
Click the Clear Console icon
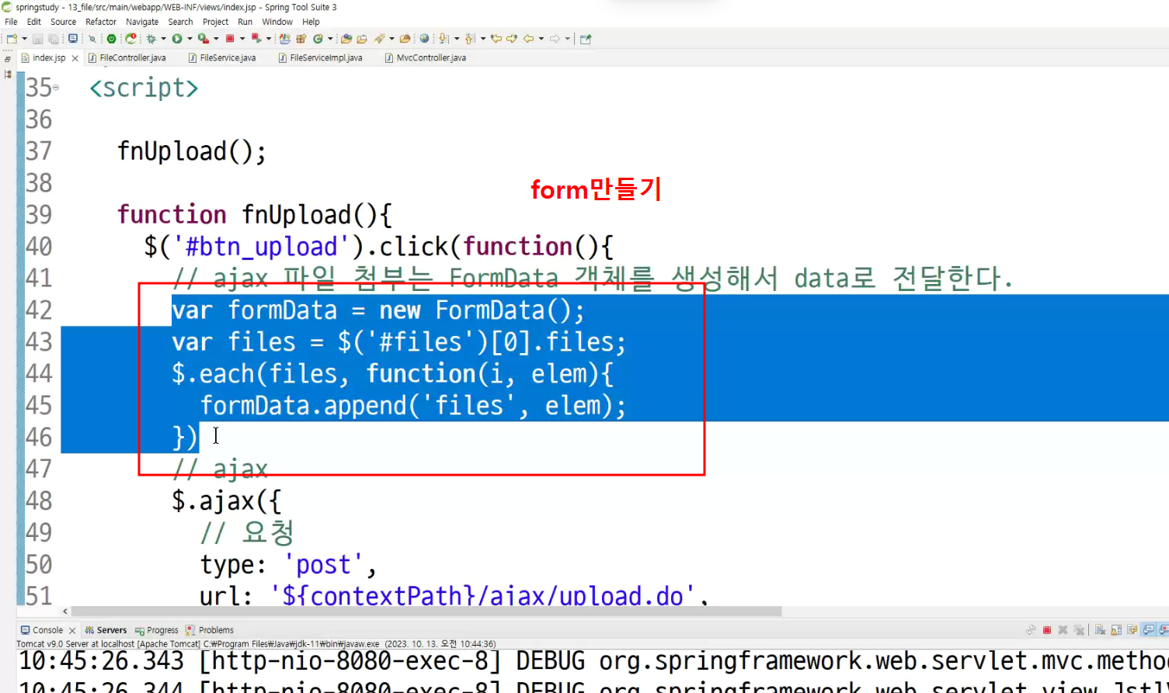[1100, 630]
